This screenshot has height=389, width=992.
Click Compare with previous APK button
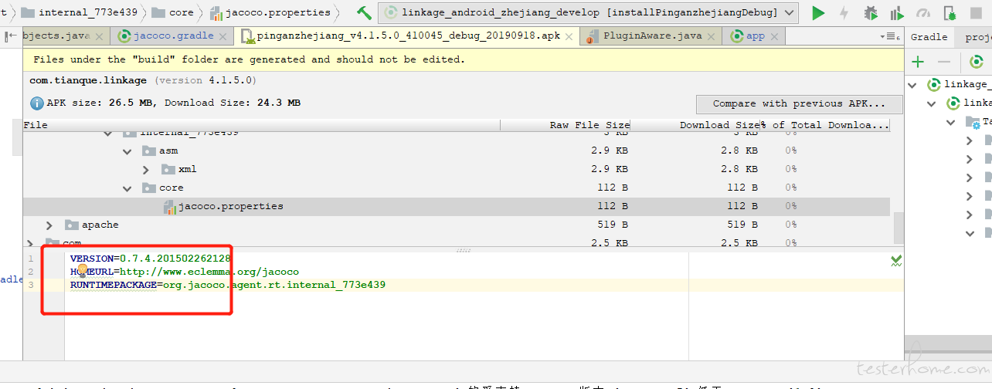point(800,103)
